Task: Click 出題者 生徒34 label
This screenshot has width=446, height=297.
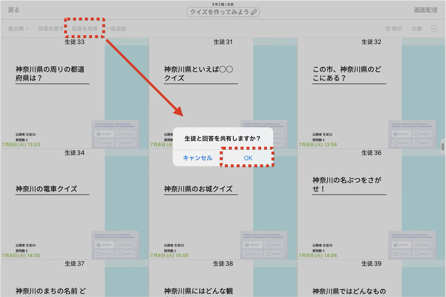Action: pos(26,245)
